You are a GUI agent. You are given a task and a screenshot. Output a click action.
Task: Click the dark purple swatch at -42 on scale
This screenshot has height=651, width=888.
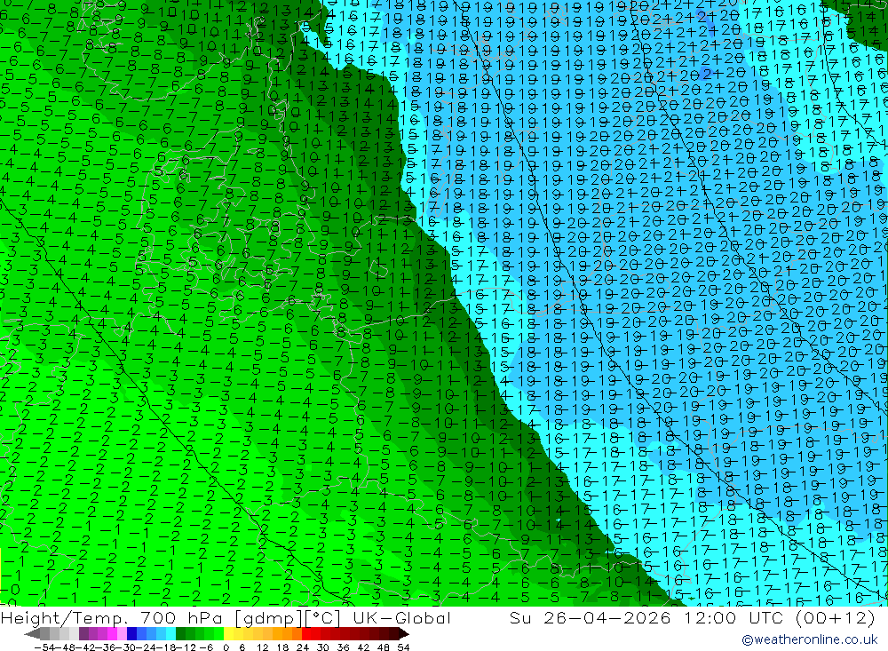click(x=83, y=634)
